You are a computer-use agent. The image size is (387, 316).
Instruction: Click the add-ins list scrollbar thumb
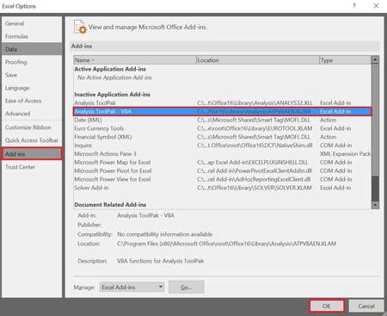point(375,120)
